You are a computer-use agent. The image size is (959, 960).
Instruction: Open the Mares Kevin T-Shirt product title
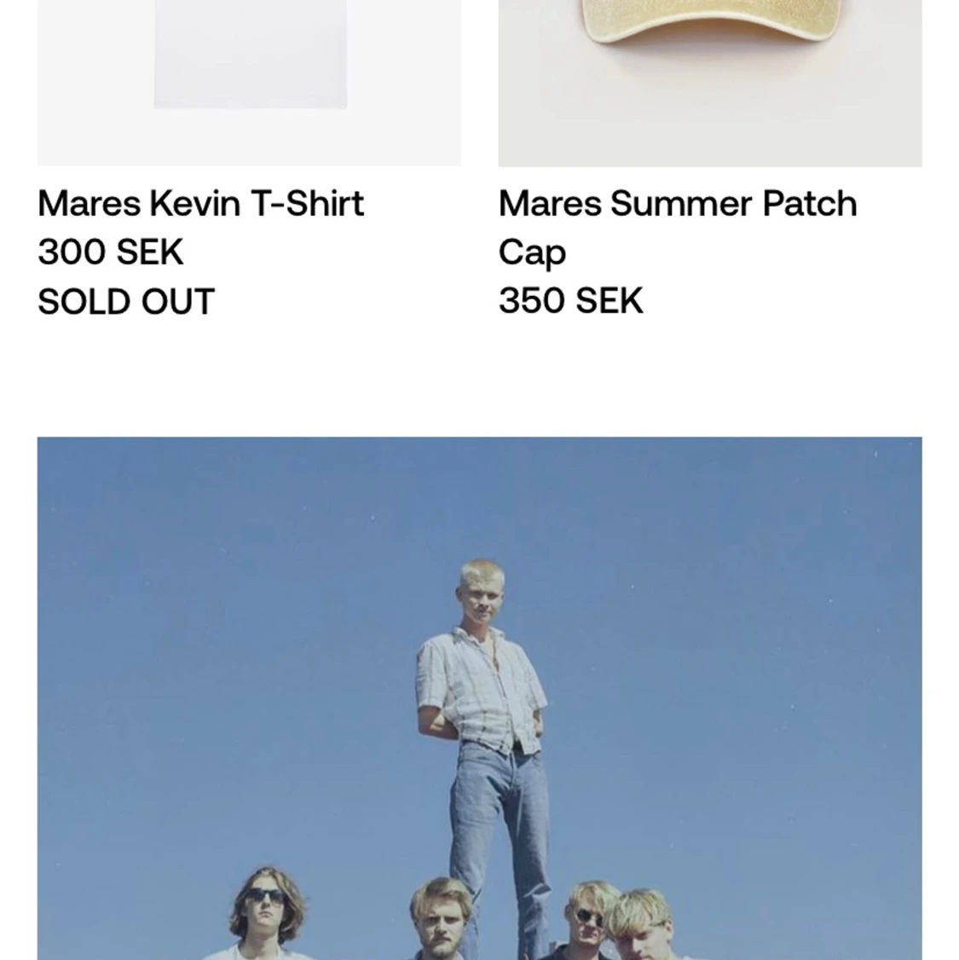pyautogui.click(x=200, y=204)
